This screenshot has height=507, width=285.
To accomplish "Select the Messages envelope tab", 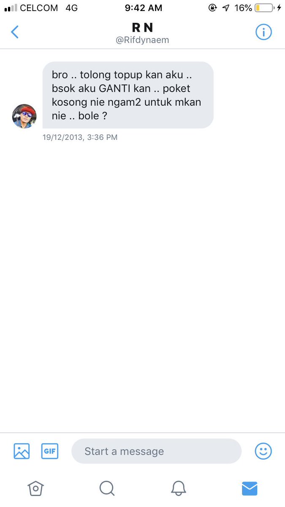I will point(250,488).
